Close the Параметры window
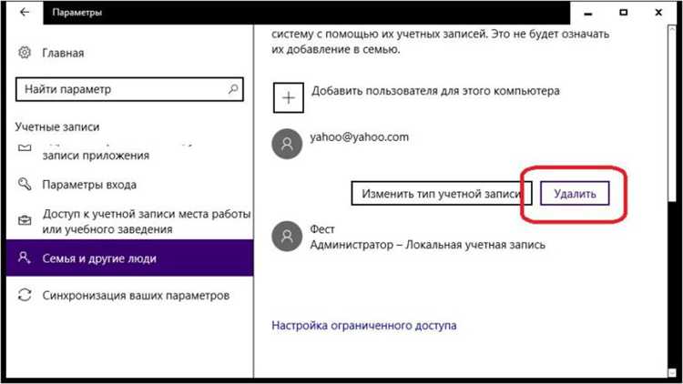 658,13
